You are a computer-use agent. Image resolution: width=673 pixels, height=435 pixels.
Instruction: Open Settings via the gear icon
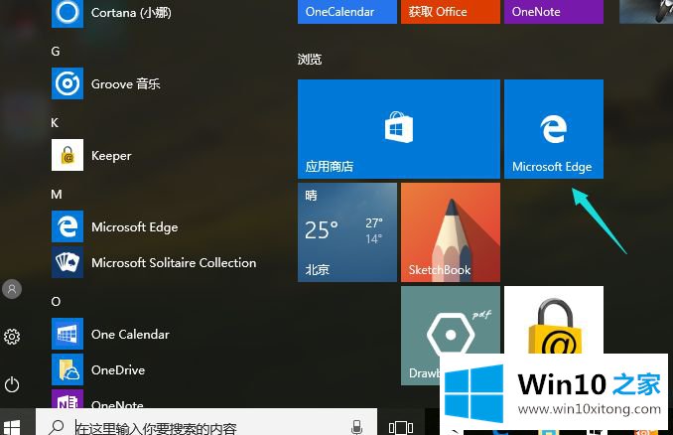12,337
